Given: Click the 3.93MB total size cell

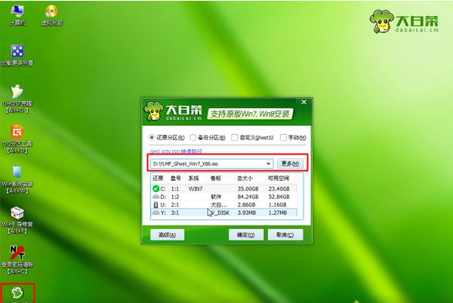Looking at the screenshot, I should pyautogui.click(x=246, y=213).
